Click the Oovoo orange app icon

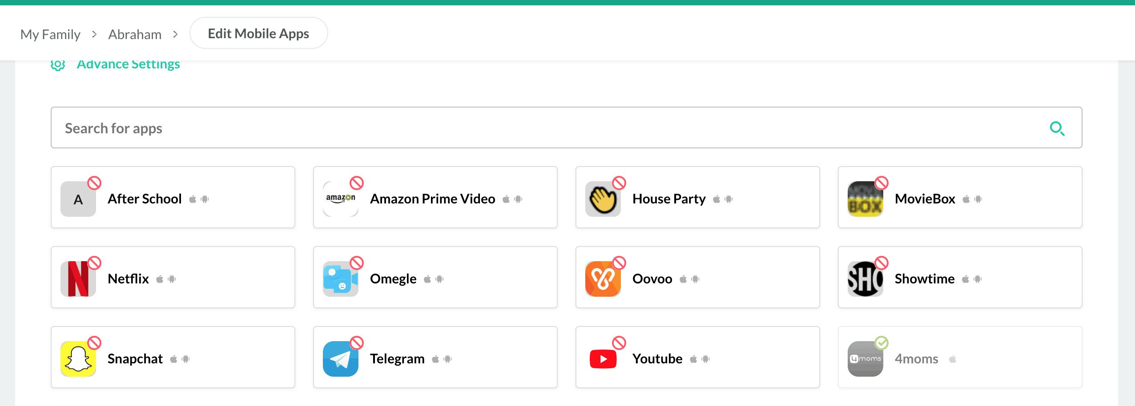(x=603, y=279)
